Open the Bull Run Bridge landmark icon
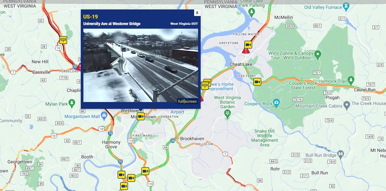Screen dimensions: 386x191 coord(340,154)
